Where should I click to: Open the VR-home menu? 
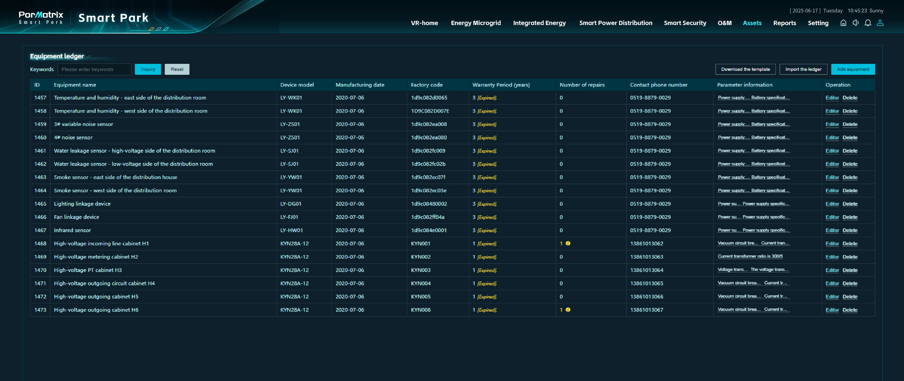pyautogui.click(x=424, y=23)
